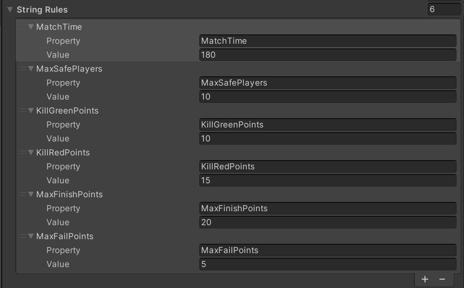Click the drag handle of KillRedPoints element
The image size is (464, 288).
[23, 153]
